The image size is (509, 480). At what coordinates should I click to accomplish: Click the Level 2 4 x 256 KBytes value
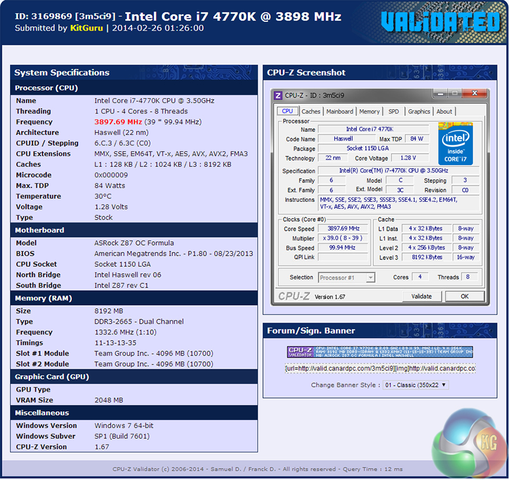tap(427, 247)
